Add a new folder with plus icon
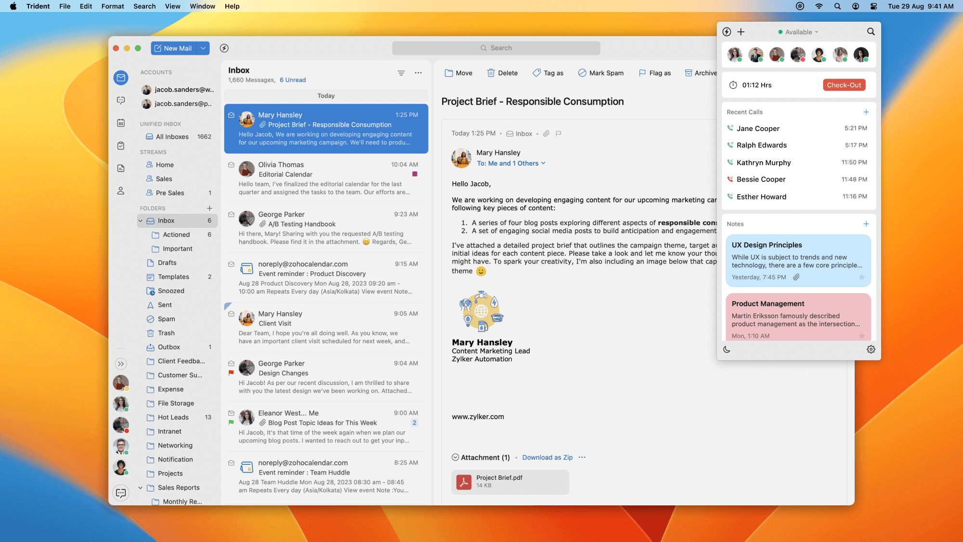The height and width of the screenshot is (542, 963). [x=209, y=208]
